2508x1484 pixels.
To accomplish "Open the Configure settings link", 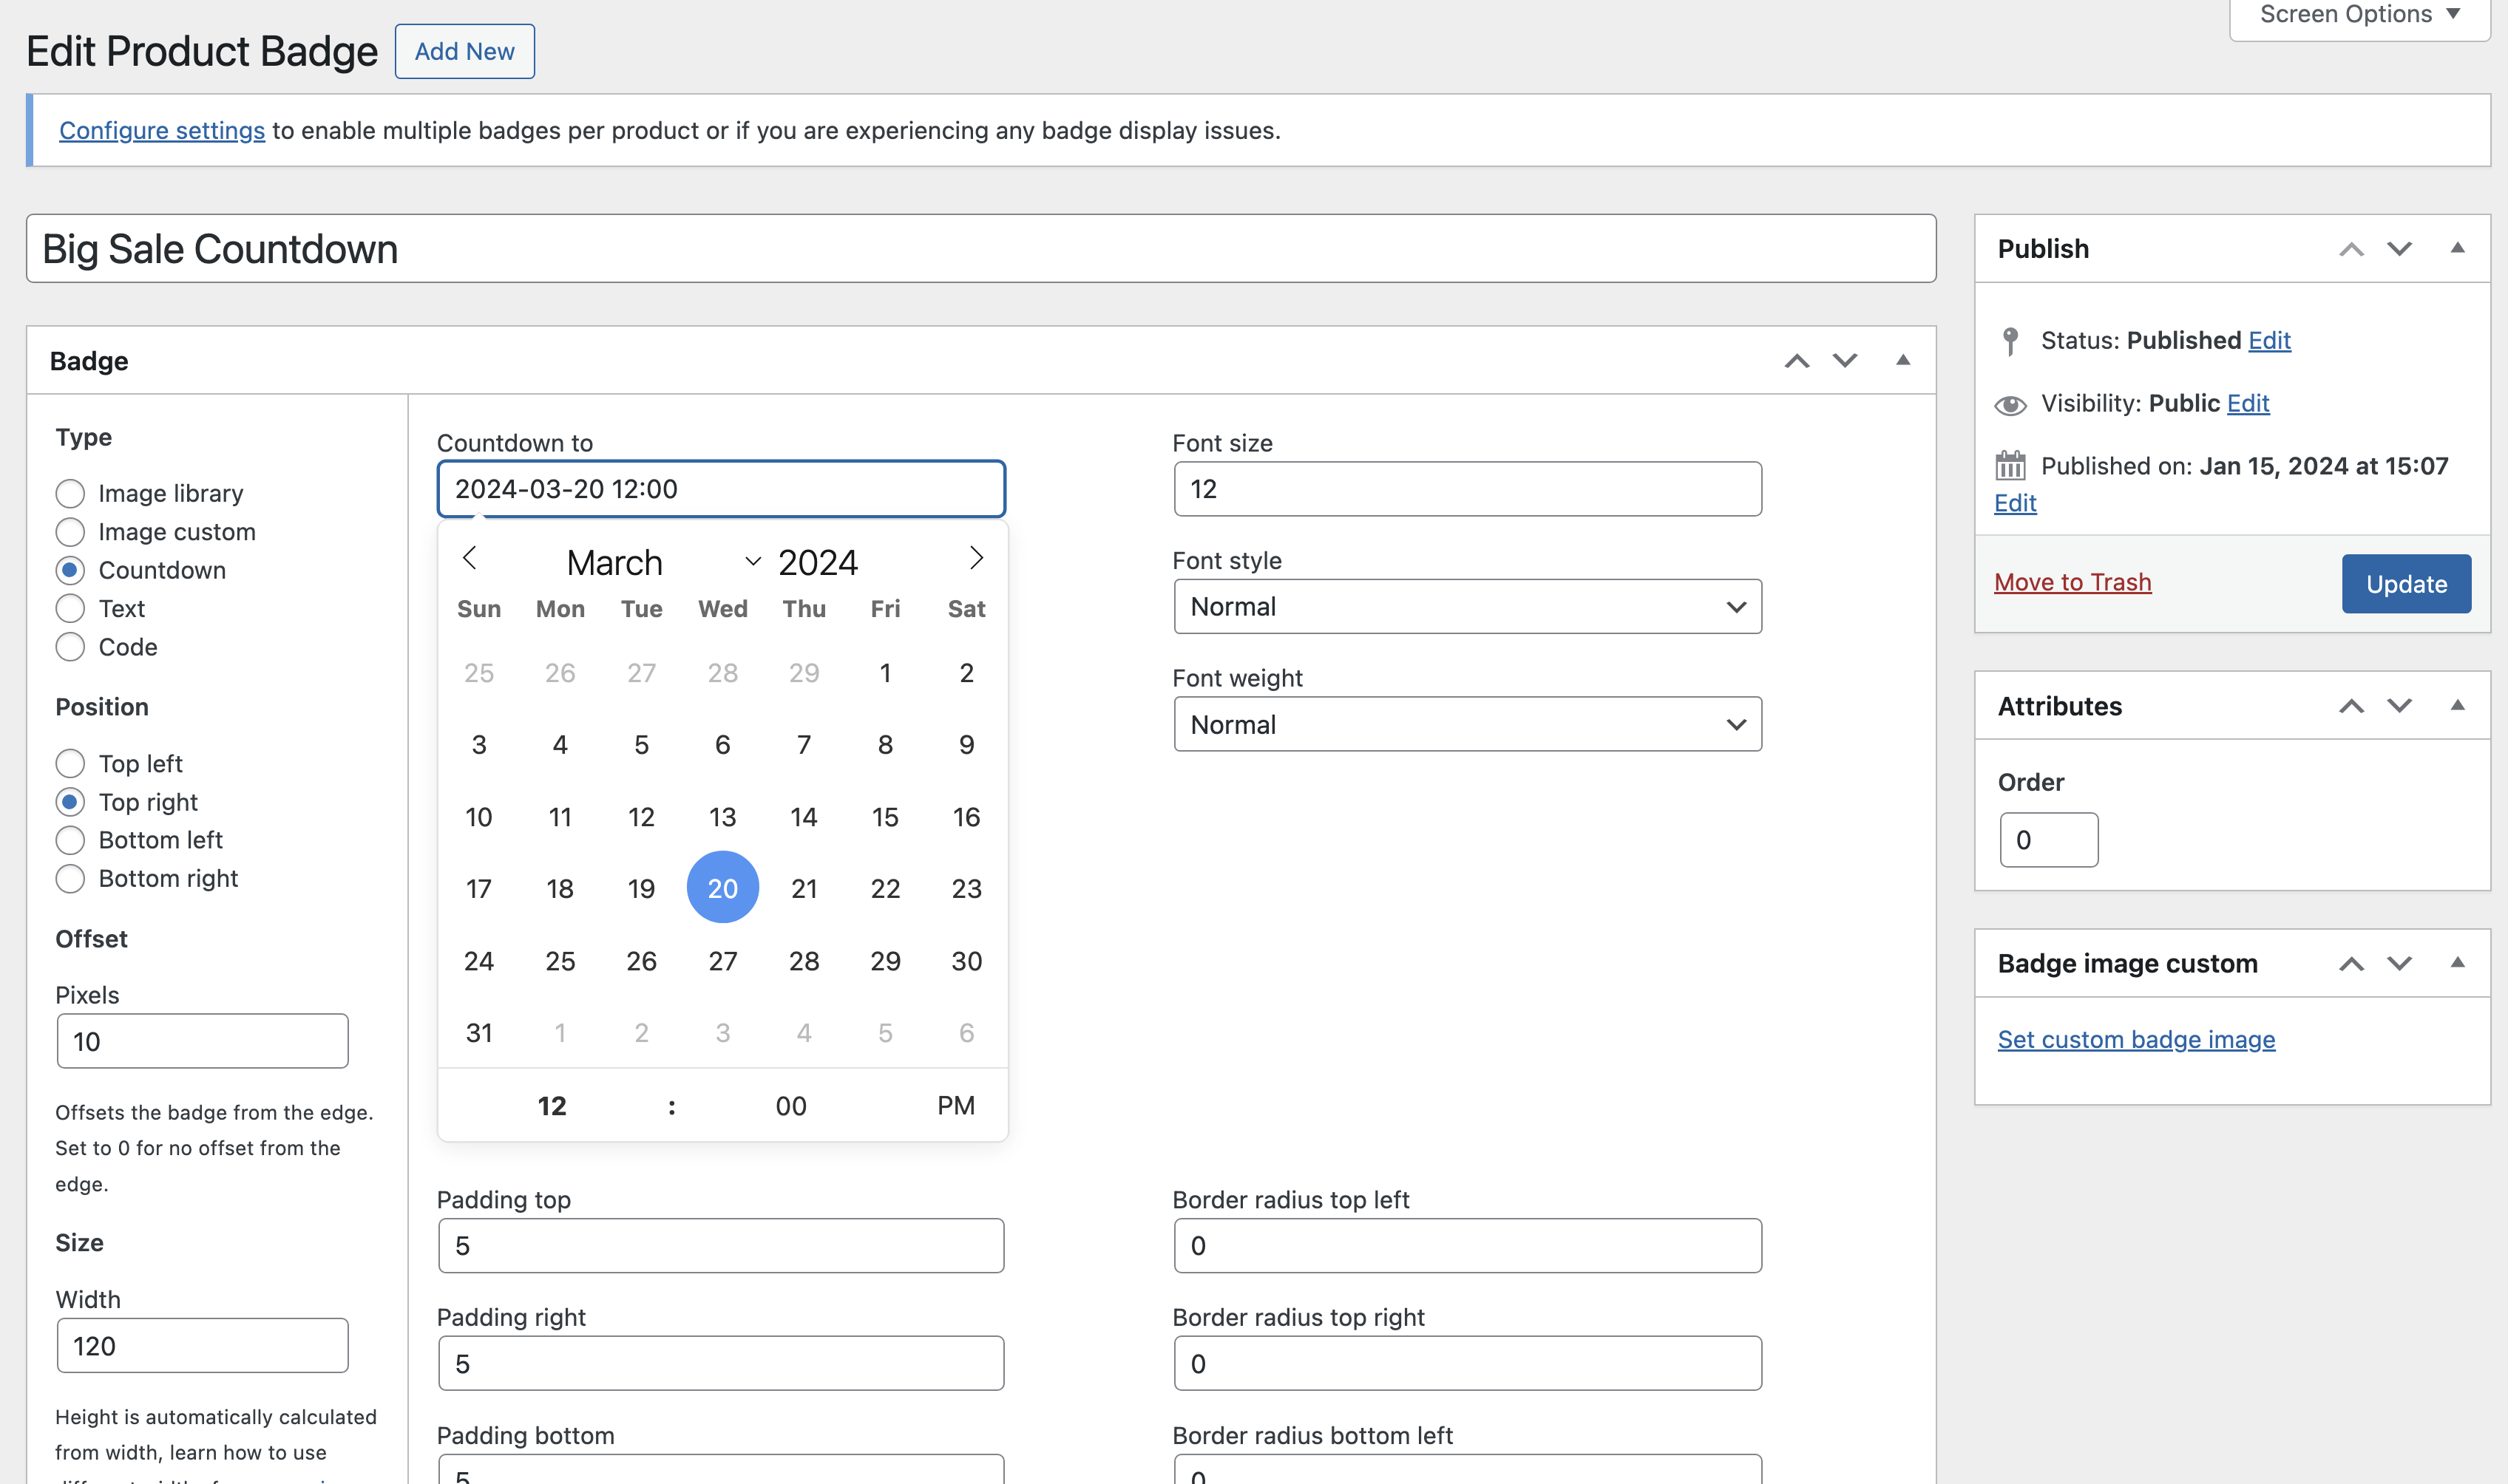I will [161, 130].
